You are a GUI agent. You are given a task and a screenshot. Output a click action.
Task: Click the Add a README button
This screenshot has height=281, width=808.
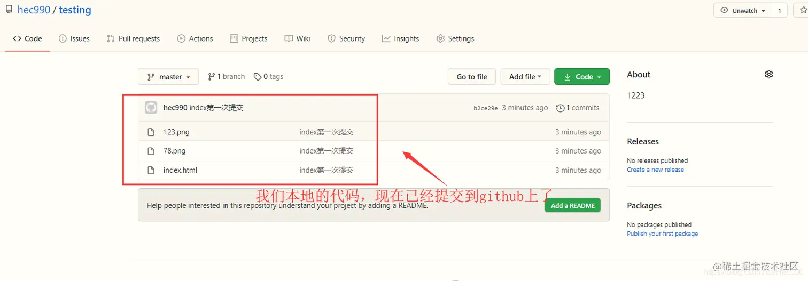coord(573,205)
